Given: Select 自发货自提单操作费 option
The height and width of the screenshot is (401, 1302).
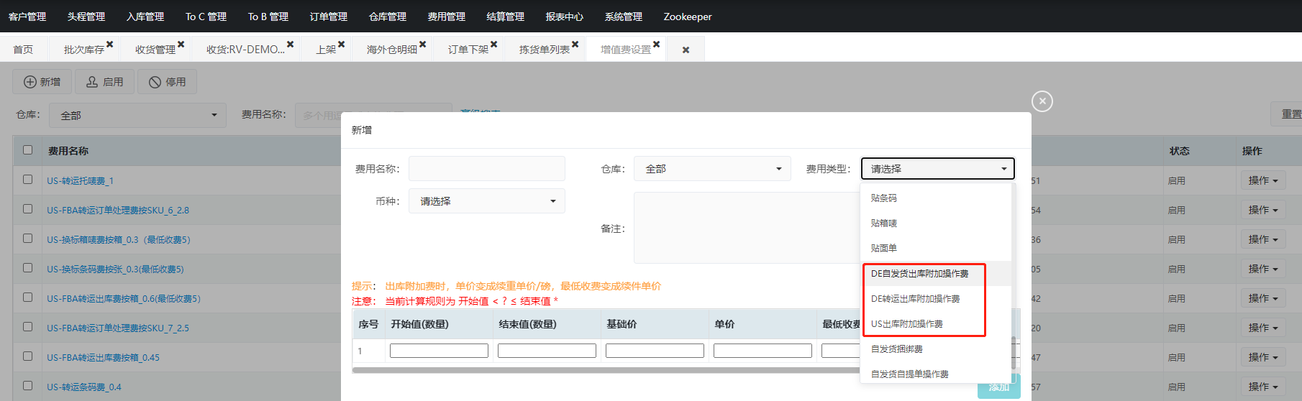Looking at the screenshot, I should tap(936, 374).
